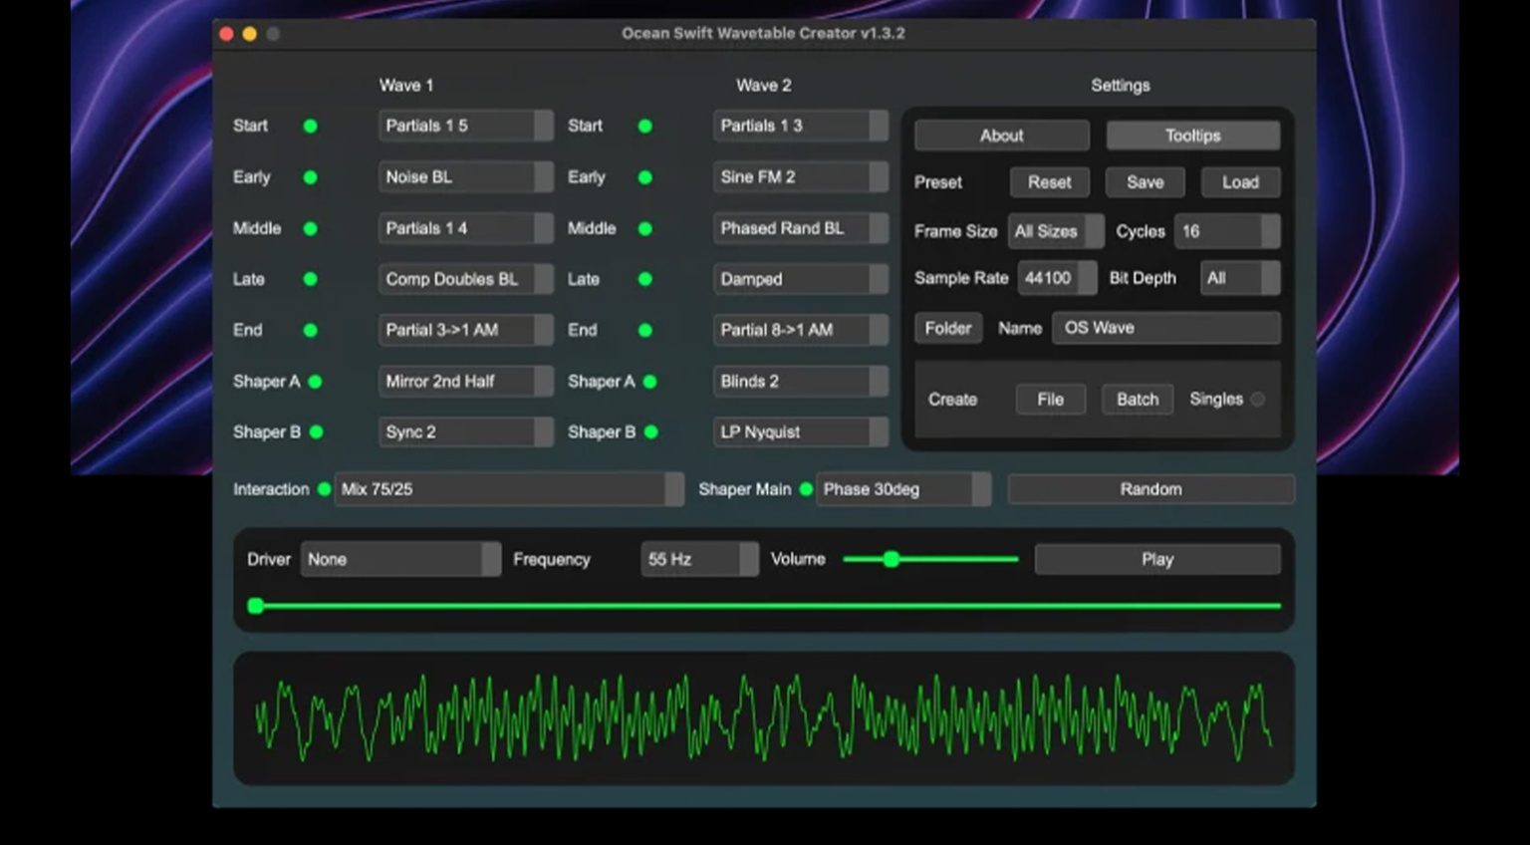Click the Volume slider handle

tap(892, 559)
